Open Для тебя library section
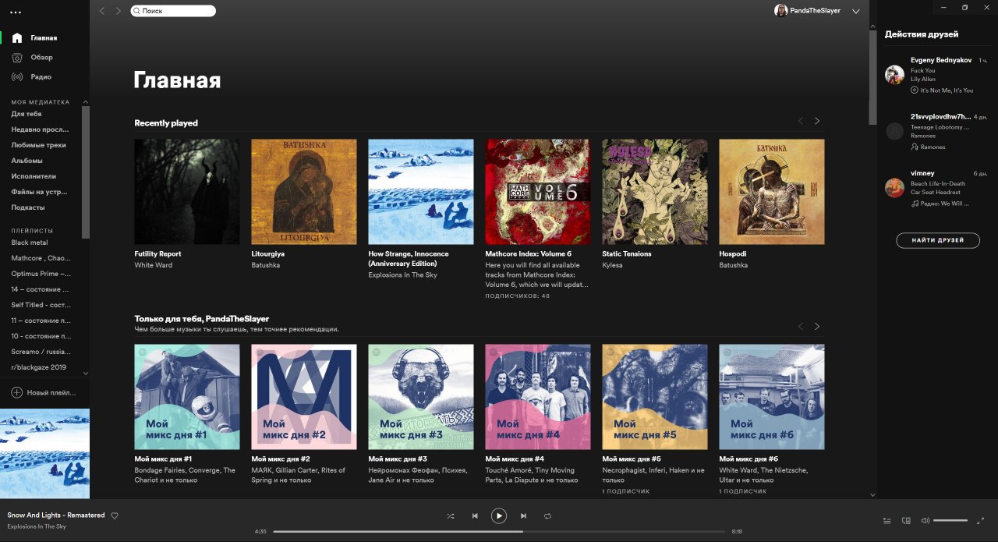The width and height of the screenshot is (998, 542). click(x=27, y=114)
